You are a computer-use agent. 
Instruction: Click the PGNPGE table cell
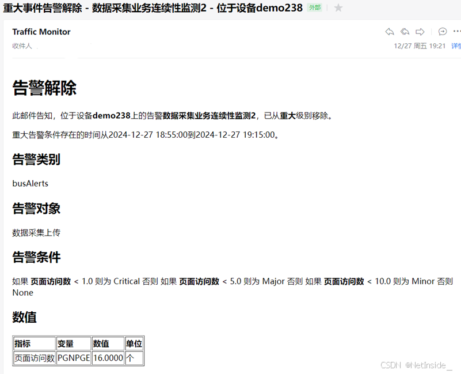(x=74, y=358)
